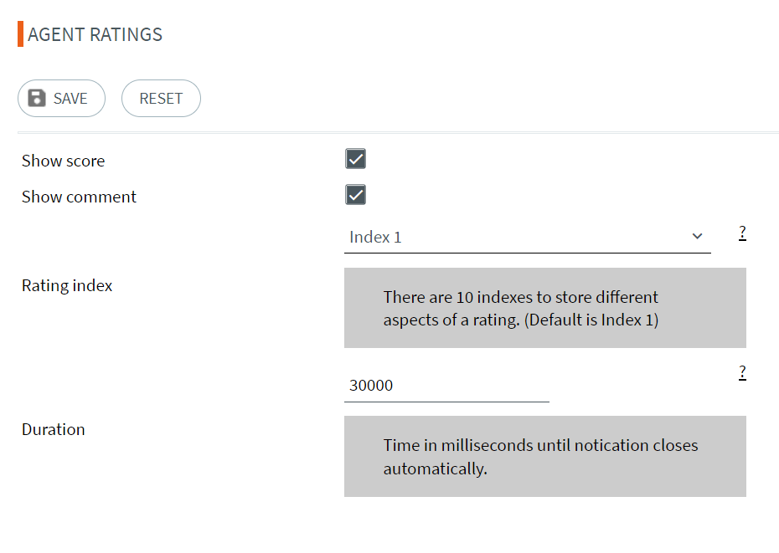The height and width of the screenshot is (553, 779).
Task: Click the 10 indexes help text box
Action: coord(545,308)
